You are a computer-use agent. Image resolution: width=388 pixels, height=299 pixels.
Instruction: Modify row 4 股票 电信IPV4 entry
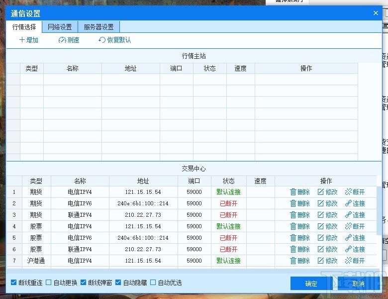327,226
